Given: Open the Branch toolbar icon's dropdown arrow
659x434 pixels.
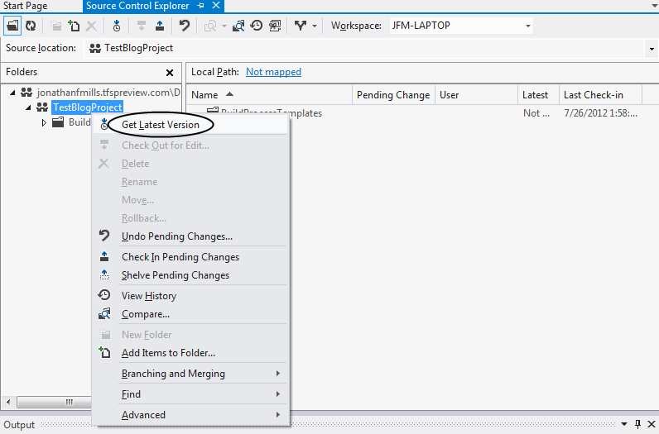Looking at the screenshot, I should coord(315,26).
